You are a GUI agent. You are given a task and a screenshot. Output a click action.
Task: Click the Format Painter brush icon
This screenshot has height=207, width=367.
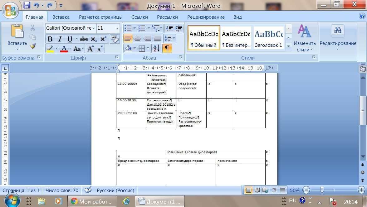click(x=33, y=46)
